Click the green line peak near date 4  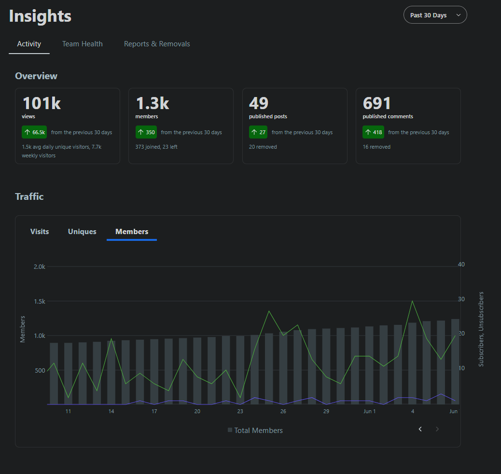coord(412,301)
